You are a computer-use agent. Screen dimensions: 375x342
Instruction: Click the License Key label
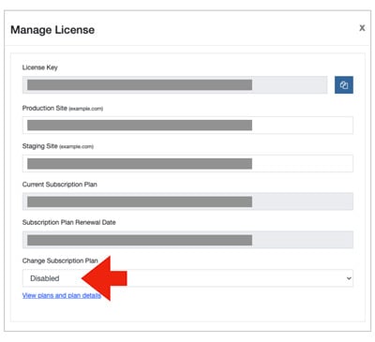point(40,67)
